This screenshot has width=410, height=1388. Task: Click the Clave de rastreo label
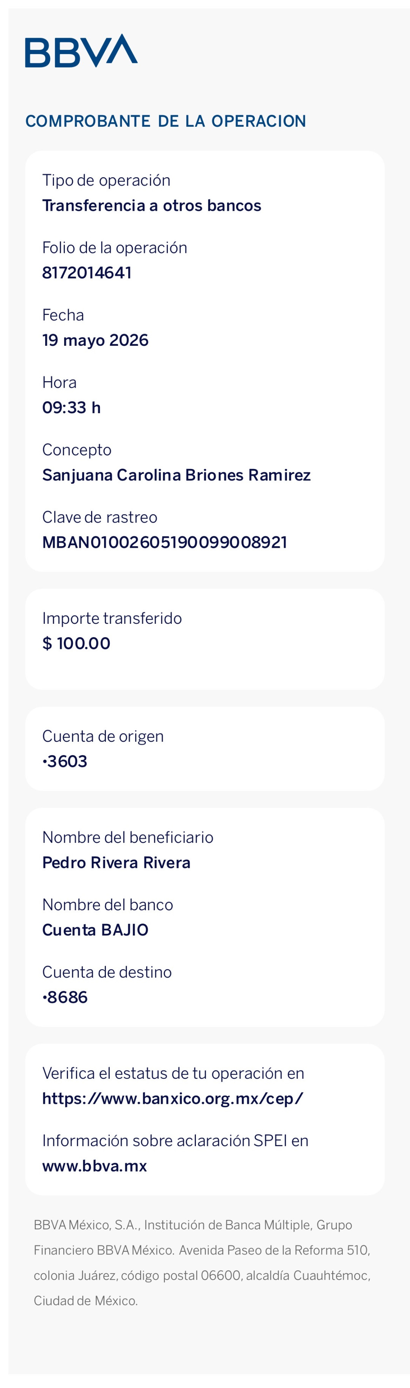[x=99, y=517]
